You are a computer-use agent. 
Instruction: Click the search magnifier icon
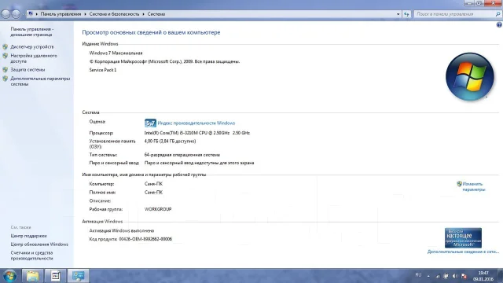tap(497, 14)
